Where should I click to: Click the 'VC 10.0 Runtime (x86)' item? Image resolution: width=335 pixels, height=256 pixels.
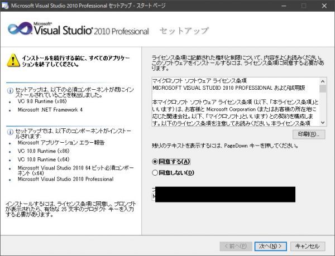44,151
